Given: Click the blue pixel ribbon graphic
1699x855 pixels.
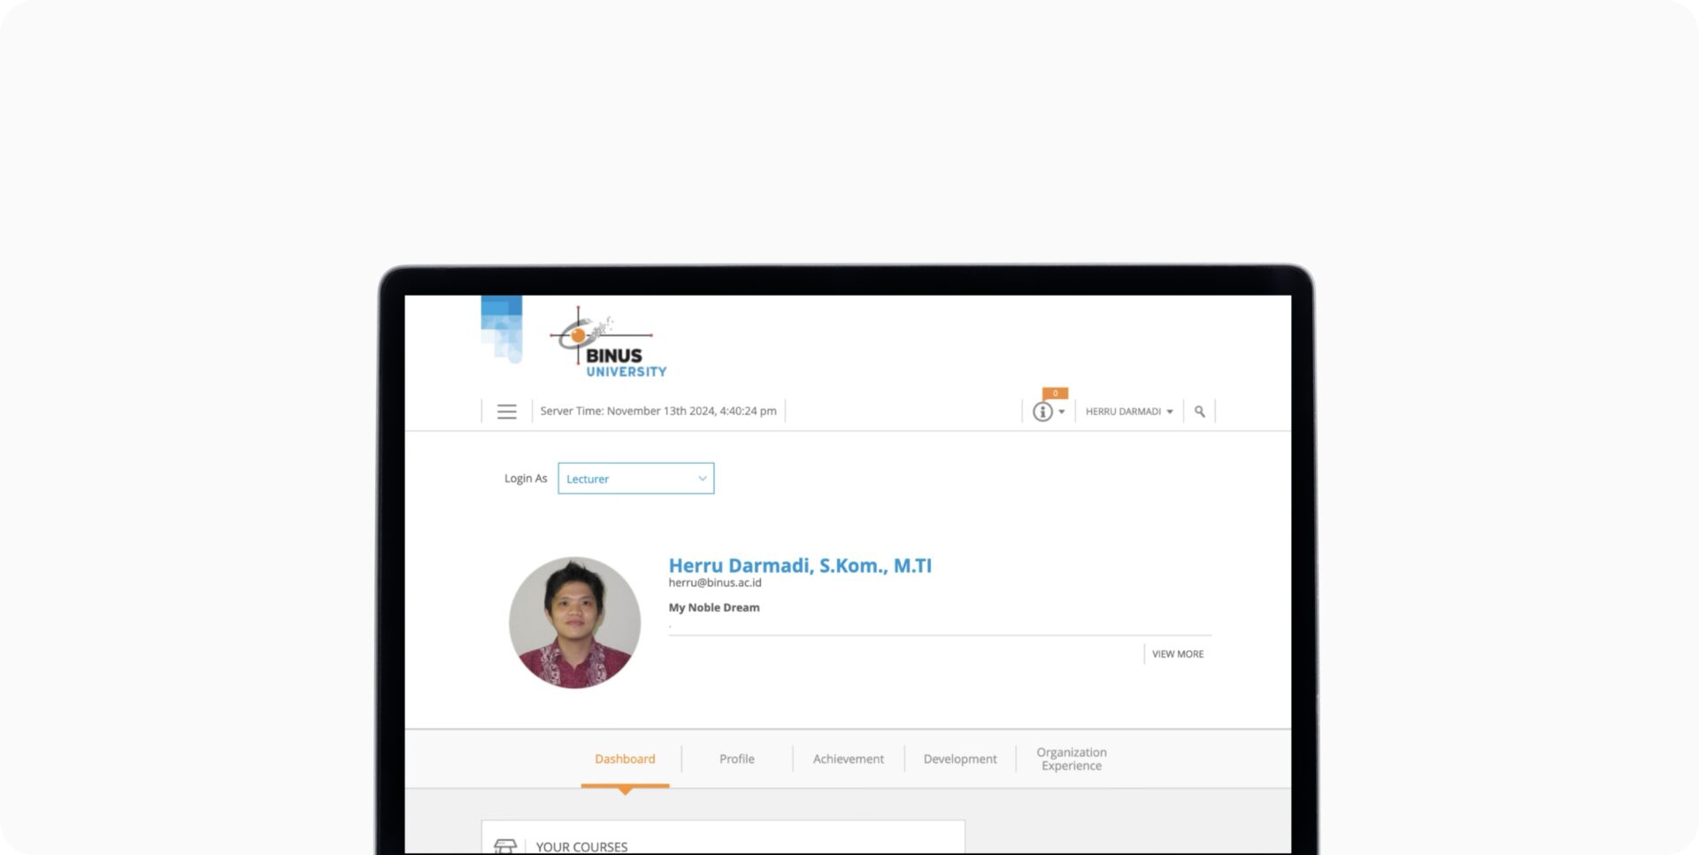Looking at the screenshot, I should click(x=502, y=329).
